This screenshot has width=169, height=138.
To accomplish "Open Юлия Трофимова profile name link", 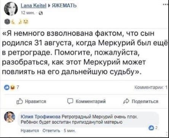I will coord(40,117).
